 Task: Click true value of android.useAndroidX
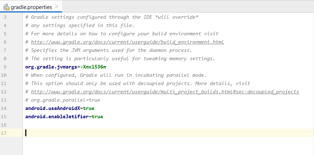(89, 108)
